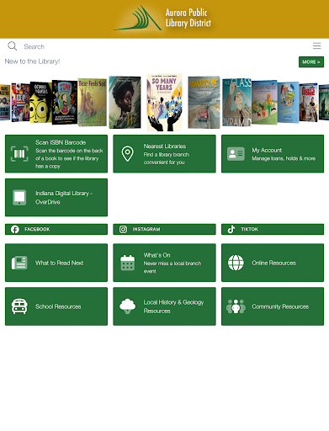The image size is (329, 431).
Task: Tap the What's On calendar icon
Action: [x=128, y=263]
